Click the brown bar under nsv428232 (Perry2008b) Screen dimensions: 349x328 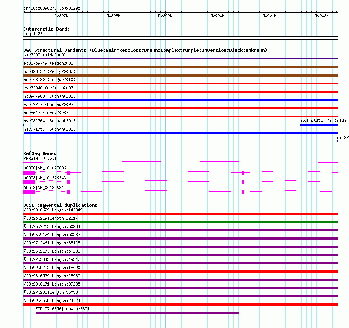click(180, 75)
